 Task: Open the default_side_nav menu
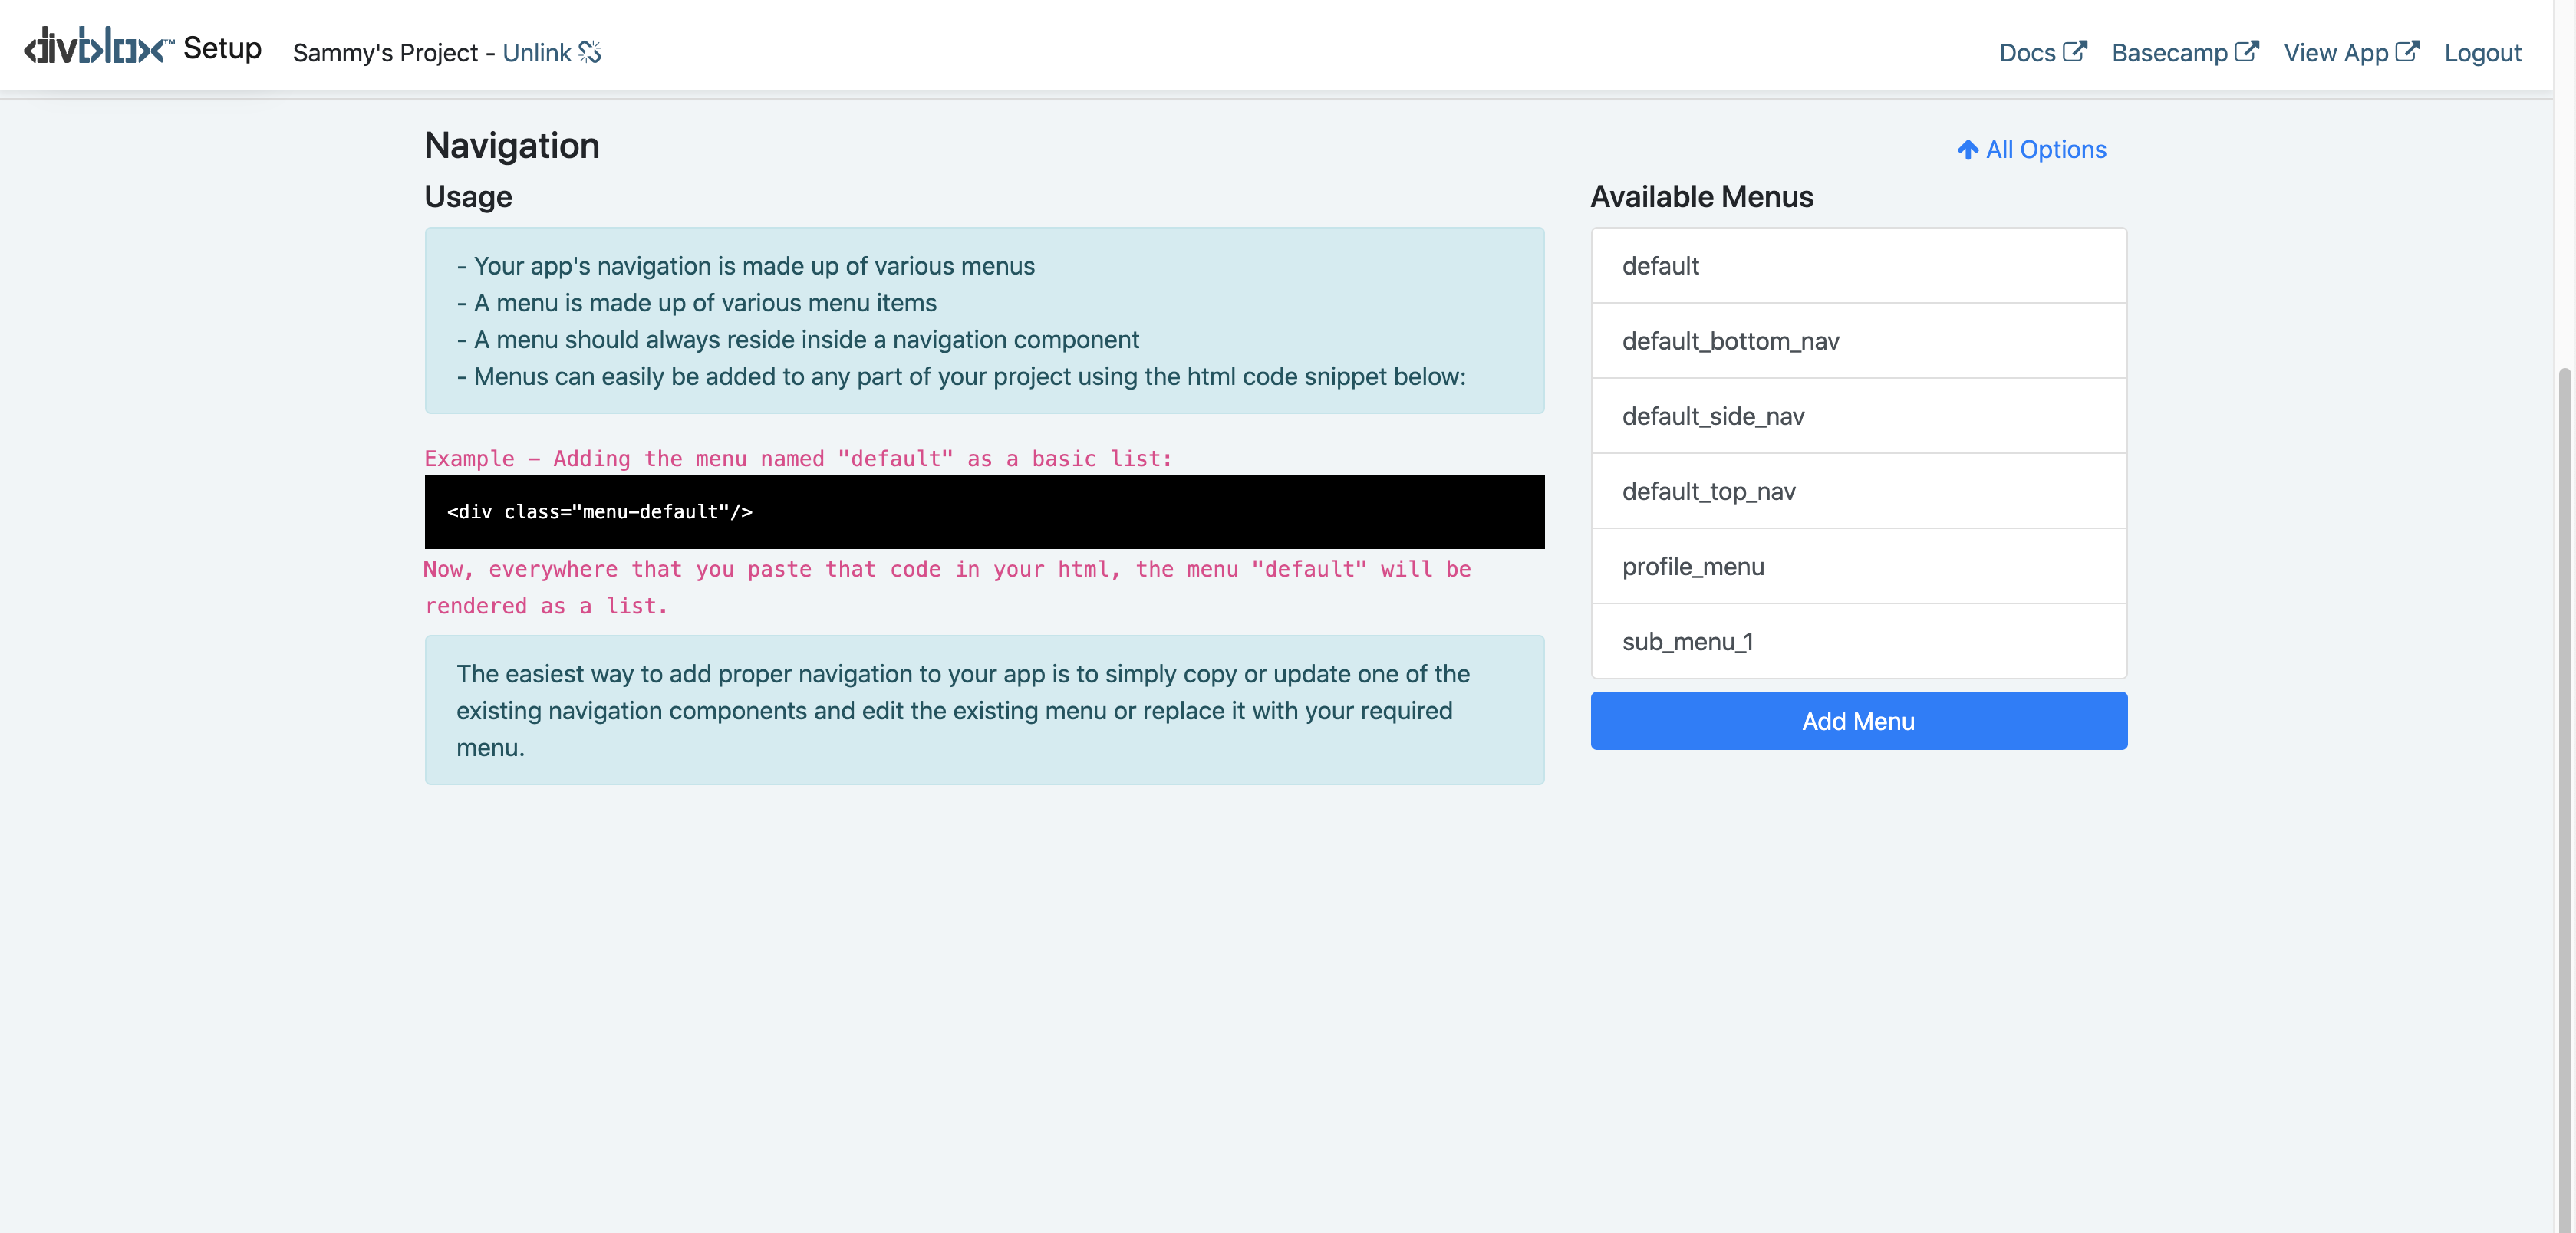coord(1858,416)
